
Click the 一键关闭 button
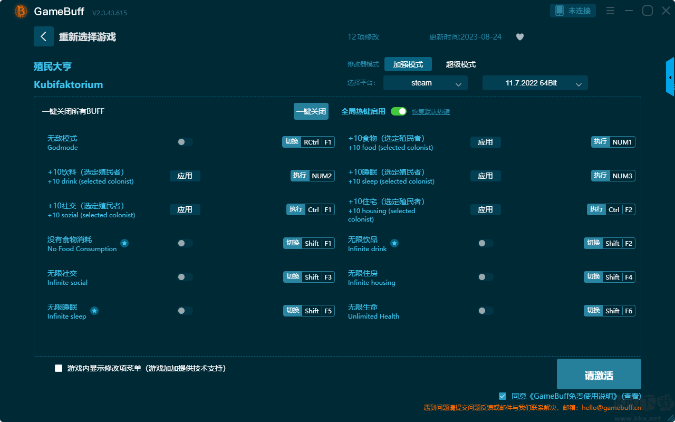pyautogui.click(x=311, y=111)
